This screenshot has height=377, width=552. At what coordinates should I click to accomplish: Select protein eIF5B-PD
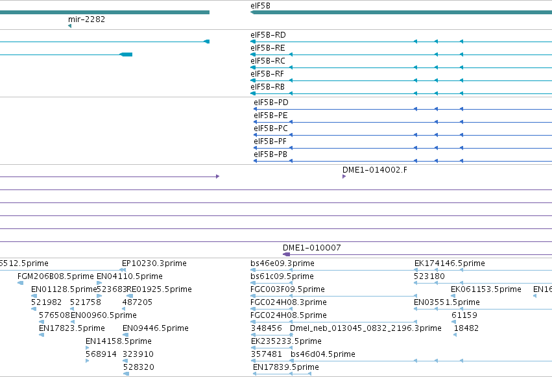[x=270, y=103]
